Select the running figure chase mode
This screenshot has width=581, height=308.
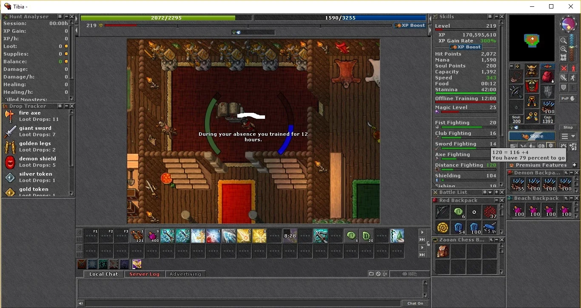point(573,78)
